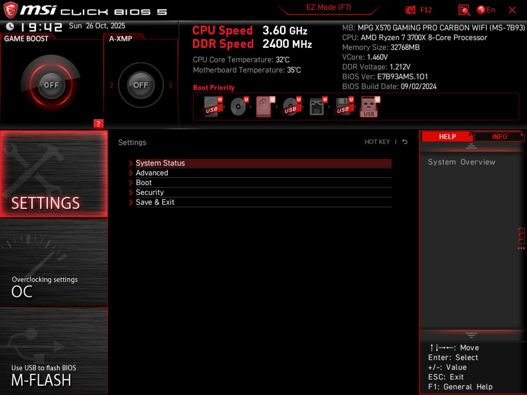
Task: Switch to the INFO tab
Action: 500,136
